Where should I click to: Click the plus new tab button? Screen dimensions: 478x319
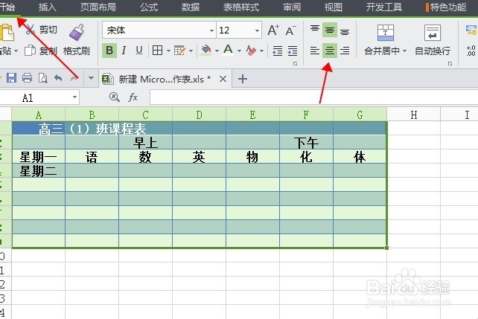click(243, 79)
